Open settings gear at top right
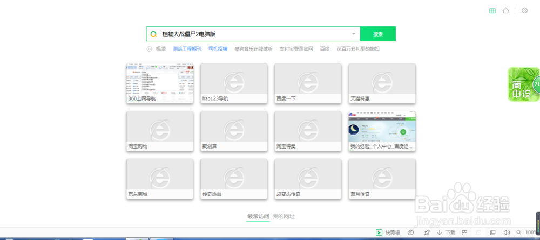540x240 pixels. click(524, 11)
